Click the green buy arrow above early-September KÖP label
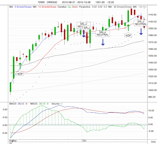Screen dimensions: 157x144 click(x=20, y=66)
